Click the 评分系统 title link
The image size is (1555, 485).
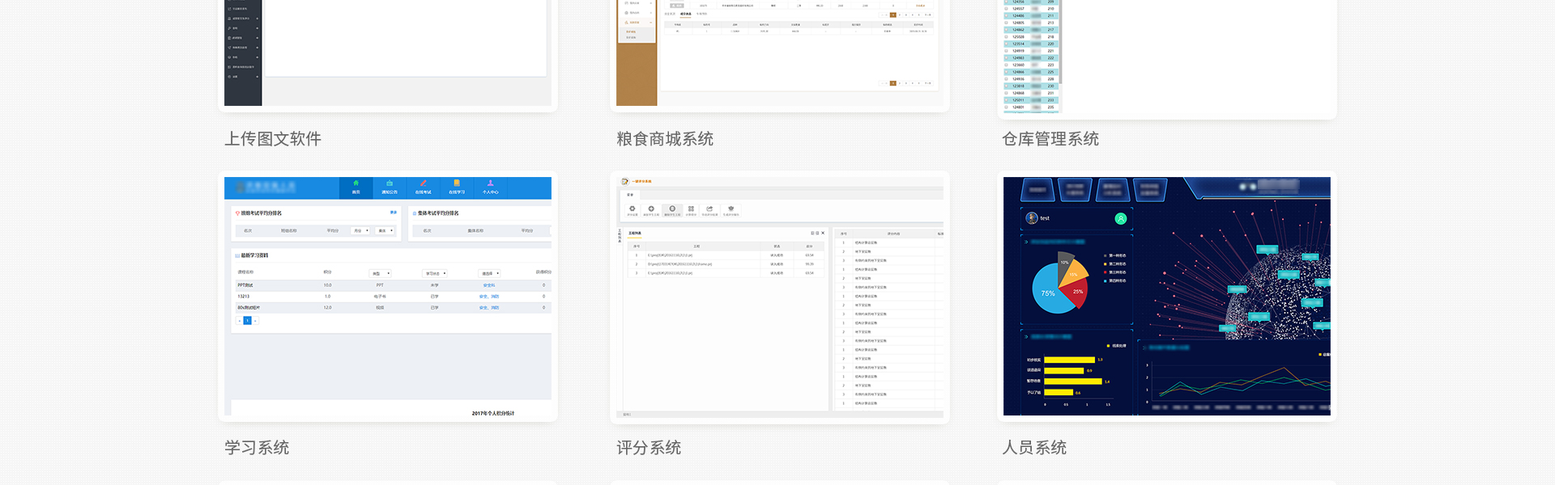[x=649, y=448]
